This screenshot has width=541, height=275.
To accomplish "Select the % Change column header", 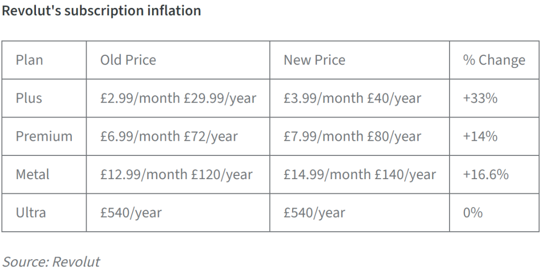I will [494, 60].
